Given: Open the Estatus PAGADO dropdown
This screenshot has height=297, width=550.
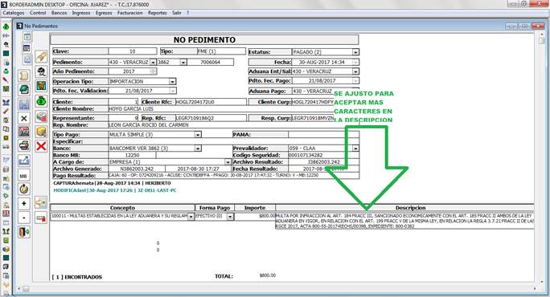Looking at the screenshot, I should point(355,52).
